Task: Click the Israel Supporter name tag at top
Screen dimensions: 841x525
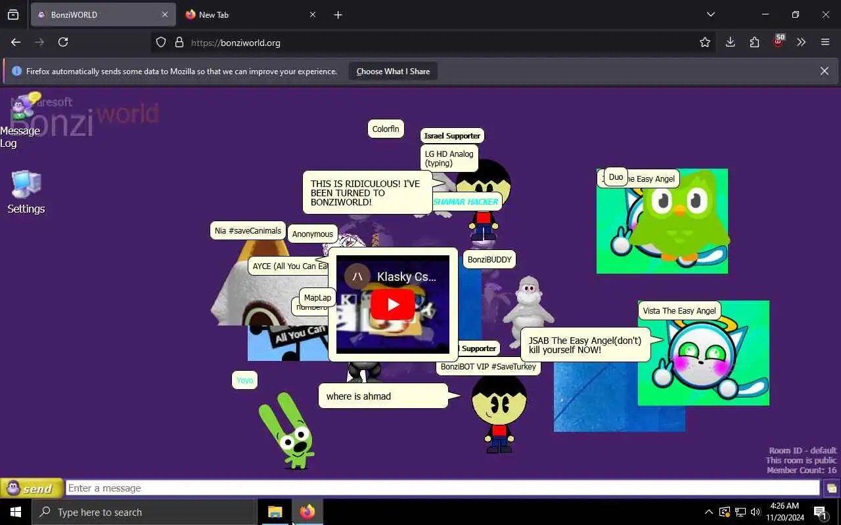Action: 452,136
